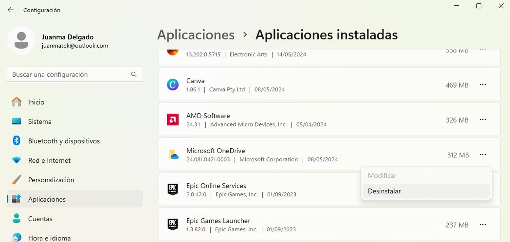Screen dimensions: 510x242
Task: Open the options menu for Canva
Action: point(483,84)
